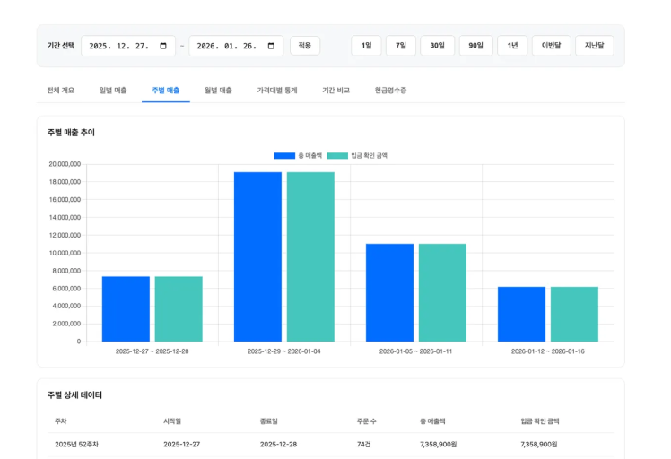Choose the 30일 period button
The image size is (671, 459).
pos(437,46)
